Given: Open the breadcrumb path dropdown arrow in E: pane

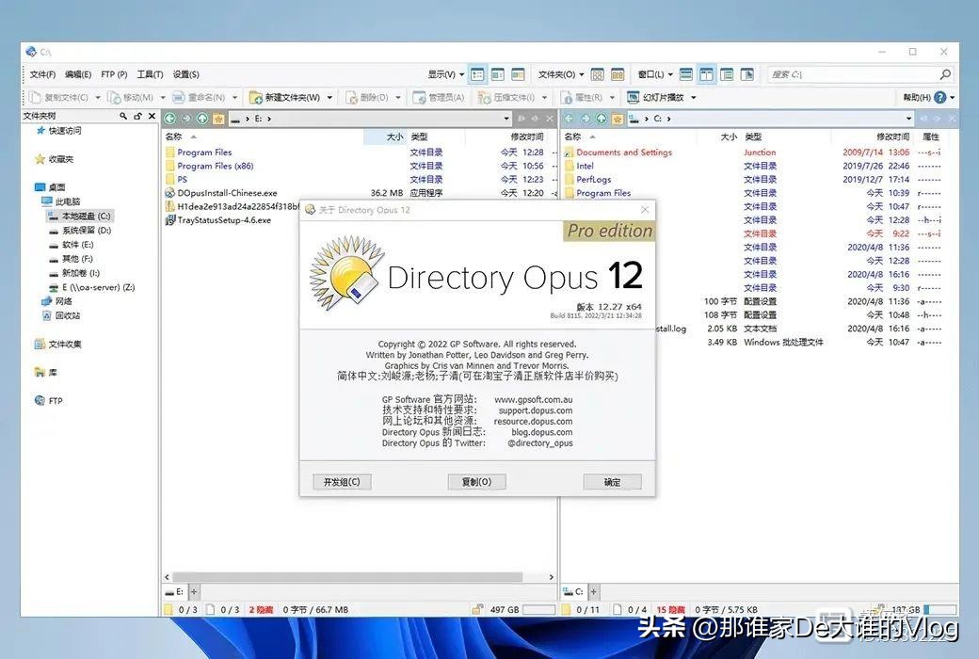Looking at the screenshot, I should click(x=506, y=119).
